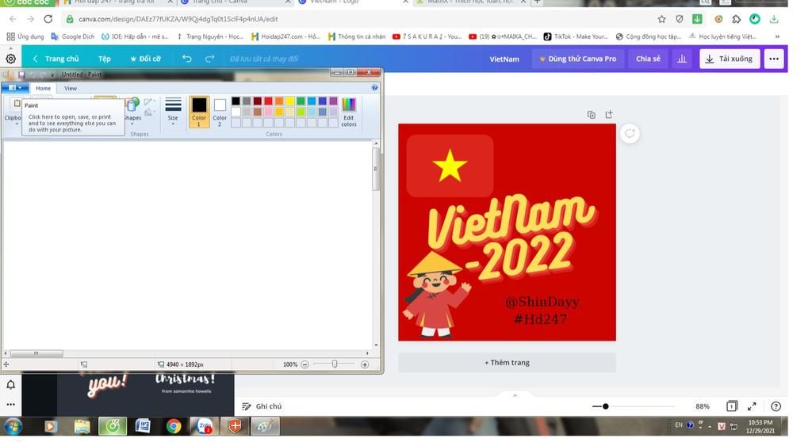The image size is (812, 442).
Task: Switch to the Paint Home tab
Action: pos(43,89)
